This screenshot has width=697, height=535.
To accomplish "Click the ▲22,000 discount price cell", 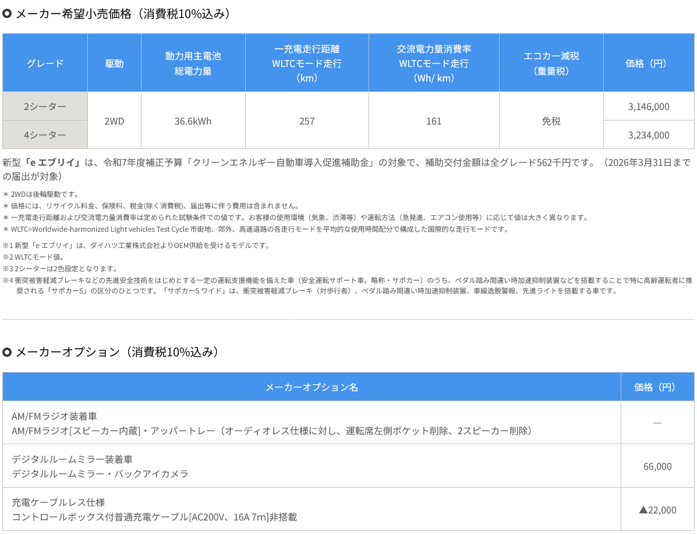I will 657,510.
